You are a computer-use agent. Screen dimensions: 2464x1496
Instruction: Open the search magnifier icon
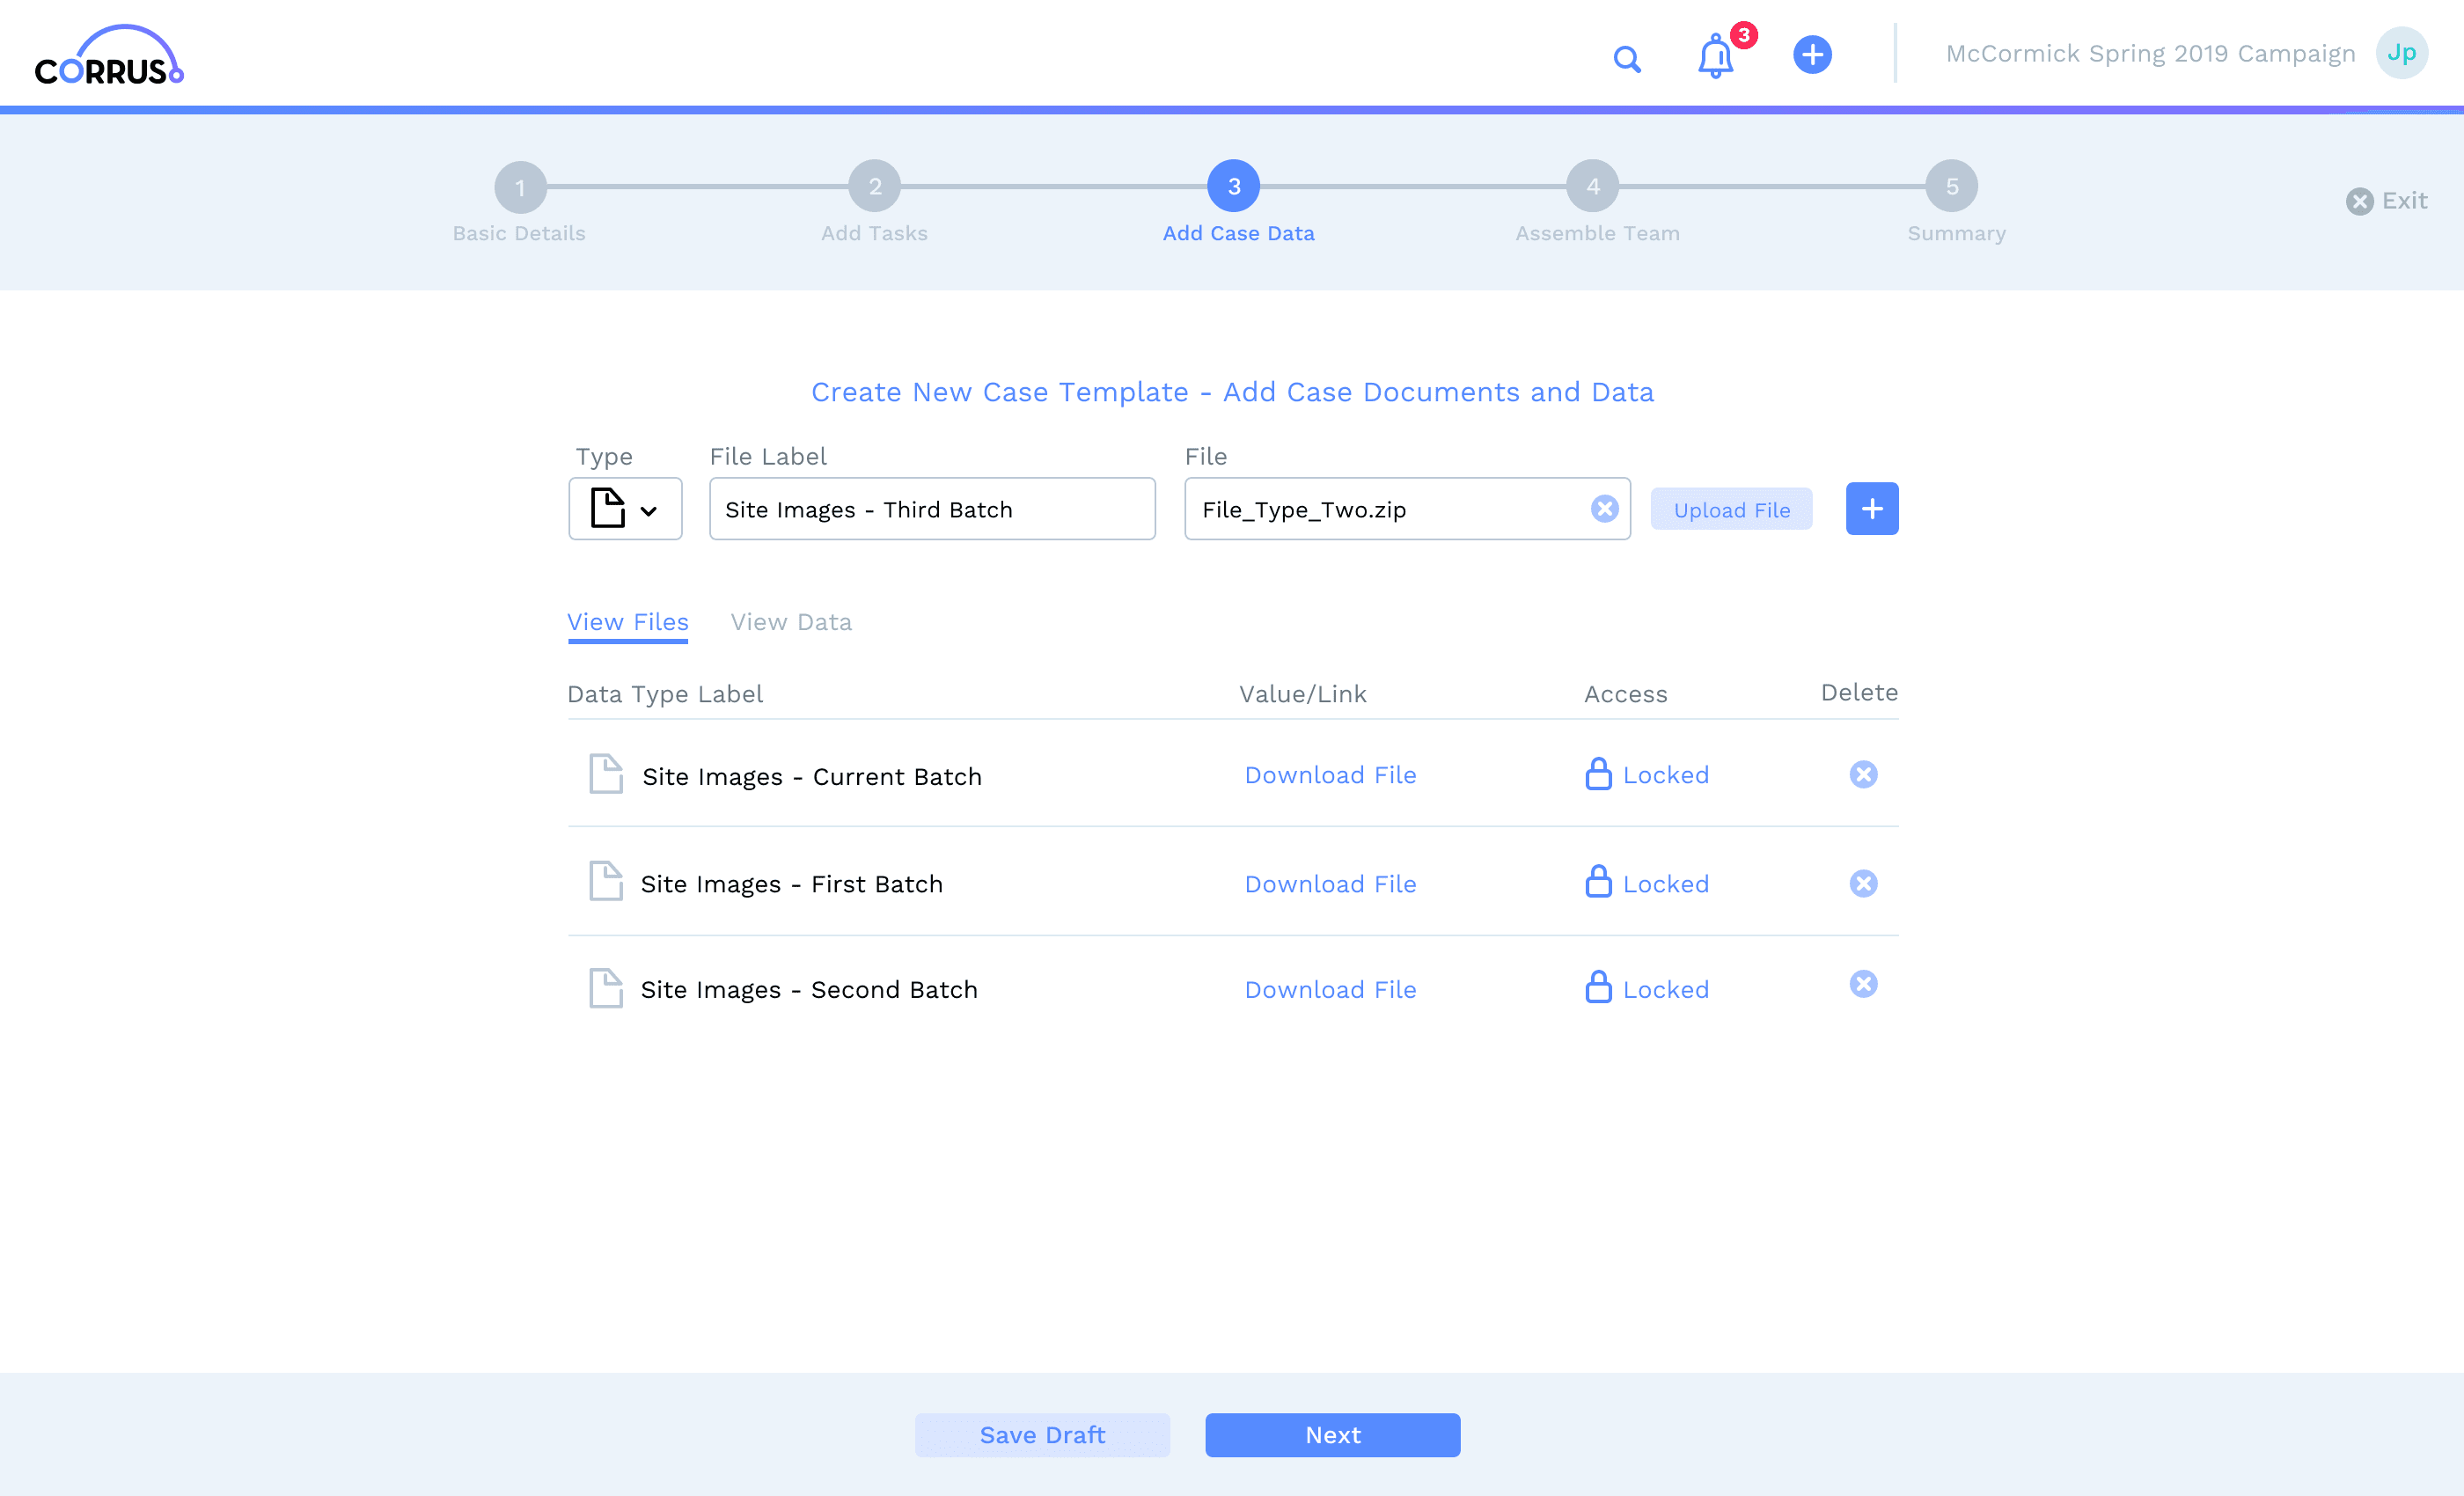coord(1627,59)
